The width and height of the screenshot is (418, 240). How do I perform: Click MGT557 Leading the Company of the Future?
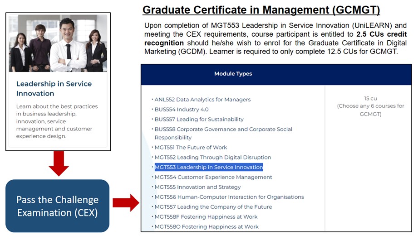click(213, 207)
